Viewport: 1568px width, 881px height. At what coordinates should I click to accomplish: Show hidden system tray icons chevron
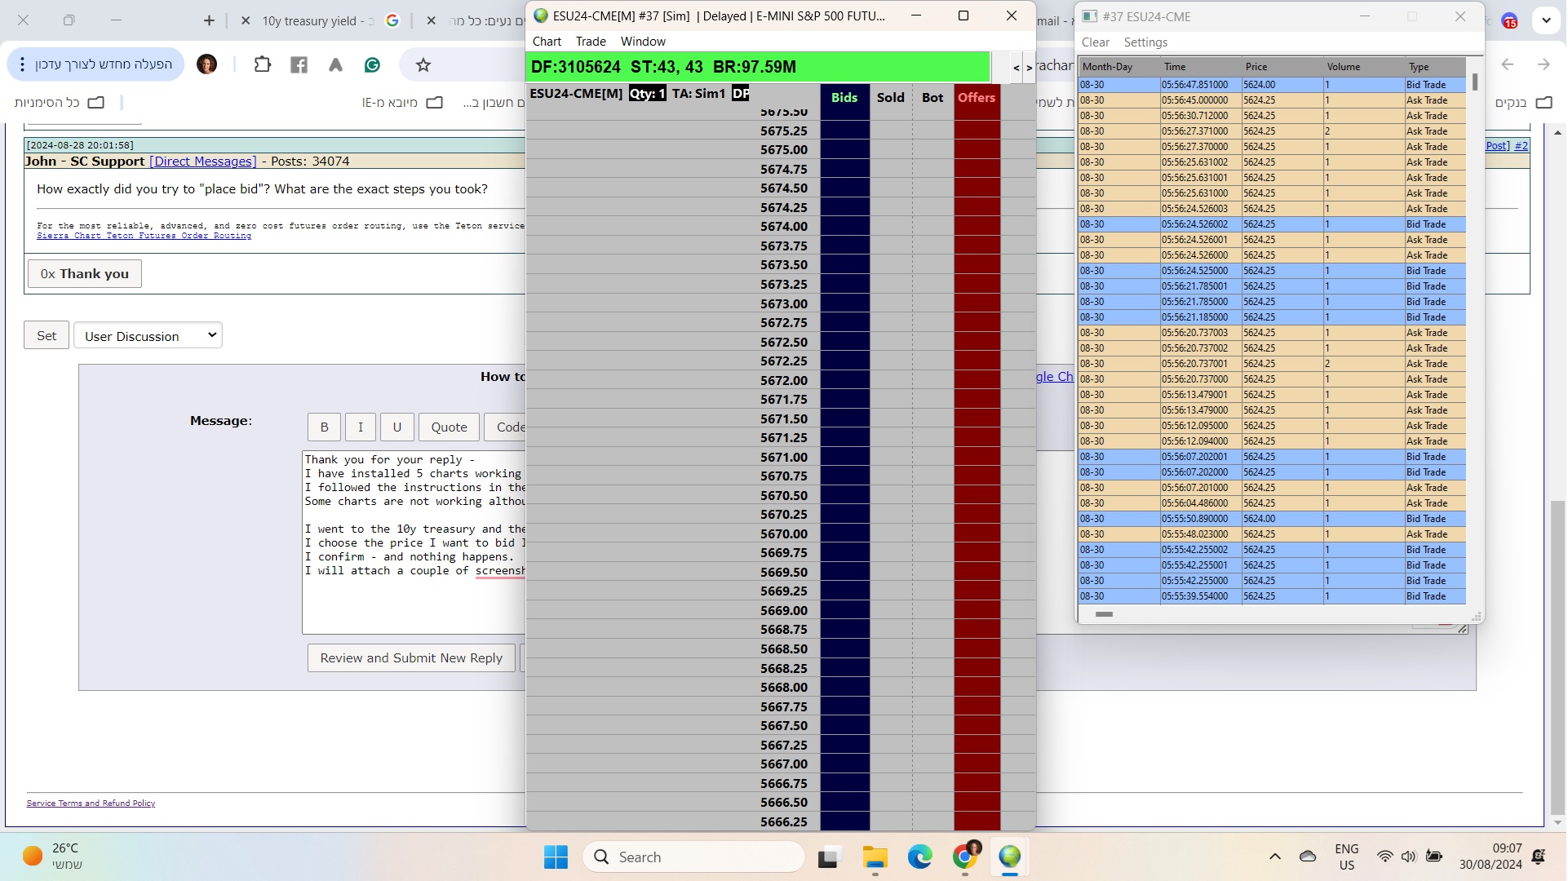(x=1274, y=857)
